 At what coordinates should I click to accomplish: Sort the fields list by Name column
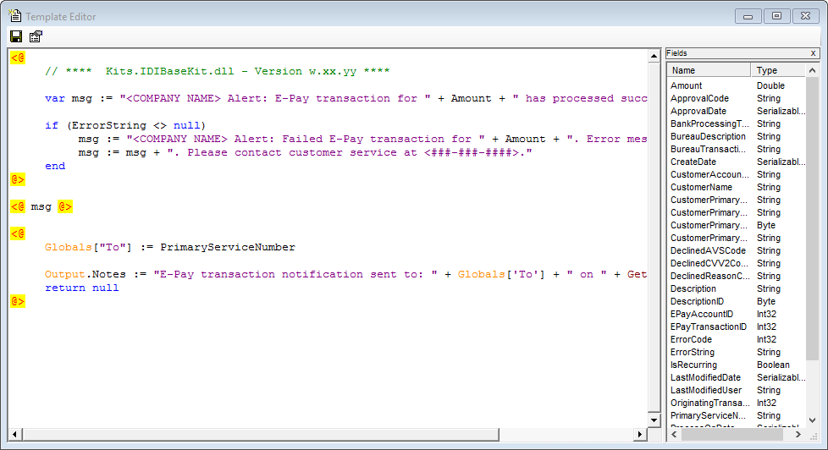click(709, 70)
